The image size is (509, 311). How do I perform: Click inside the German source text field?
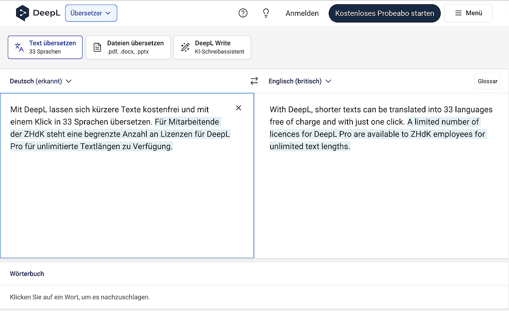coord(127,199)
